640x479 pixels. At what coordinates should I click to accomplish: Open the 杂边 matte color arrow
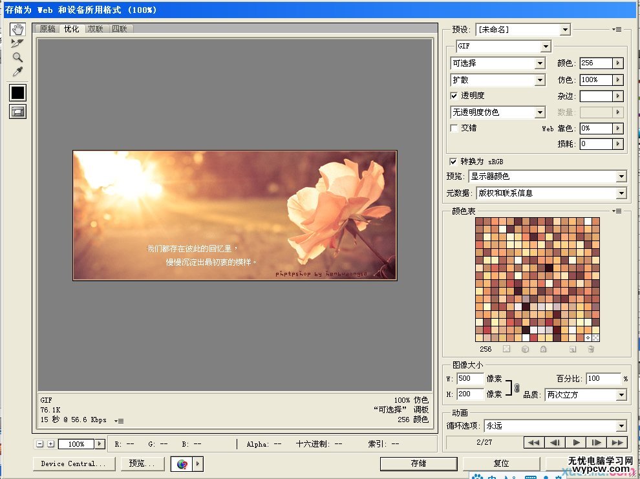[x=618, y=96]
